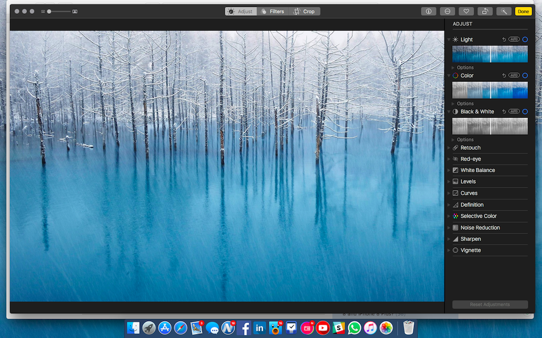Expand Options under the Light section

[465, 68]
